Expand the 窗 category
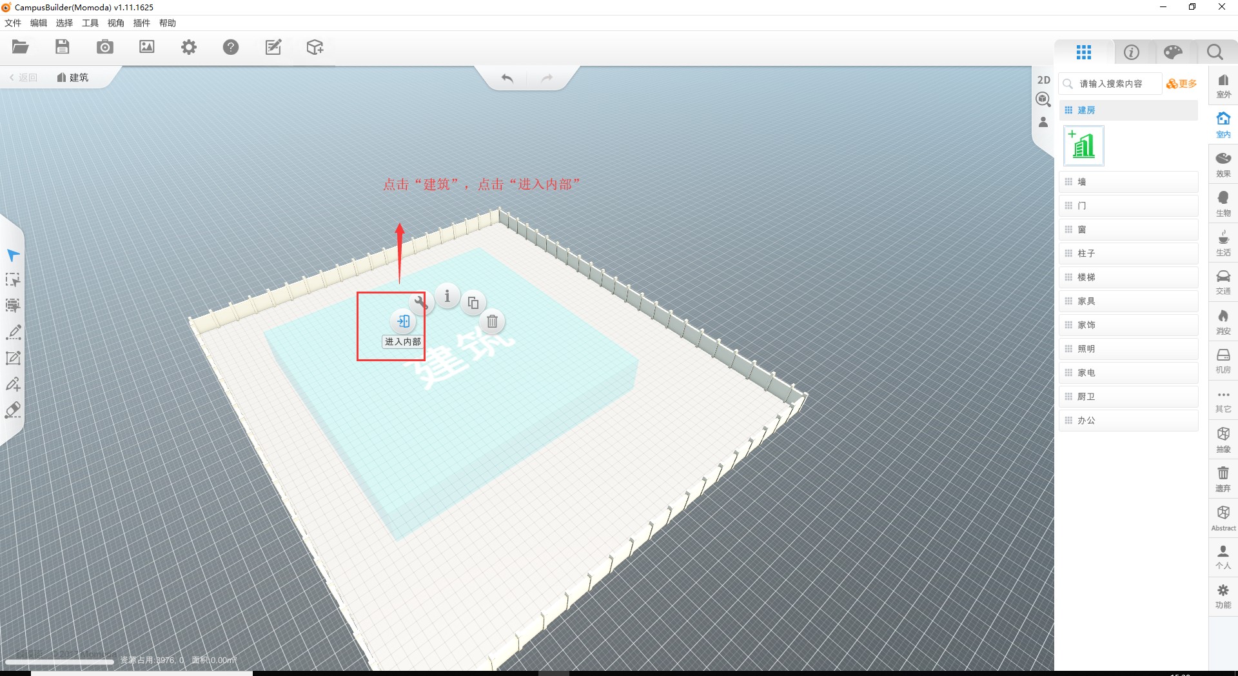The width and height of the screenshot is (1238, 676). coord(1128,230)
